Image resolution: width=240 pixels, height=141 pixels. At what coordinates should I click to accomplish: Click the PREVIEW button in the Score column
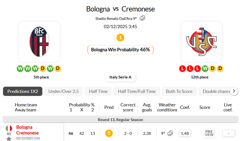(x=209, y=133)
